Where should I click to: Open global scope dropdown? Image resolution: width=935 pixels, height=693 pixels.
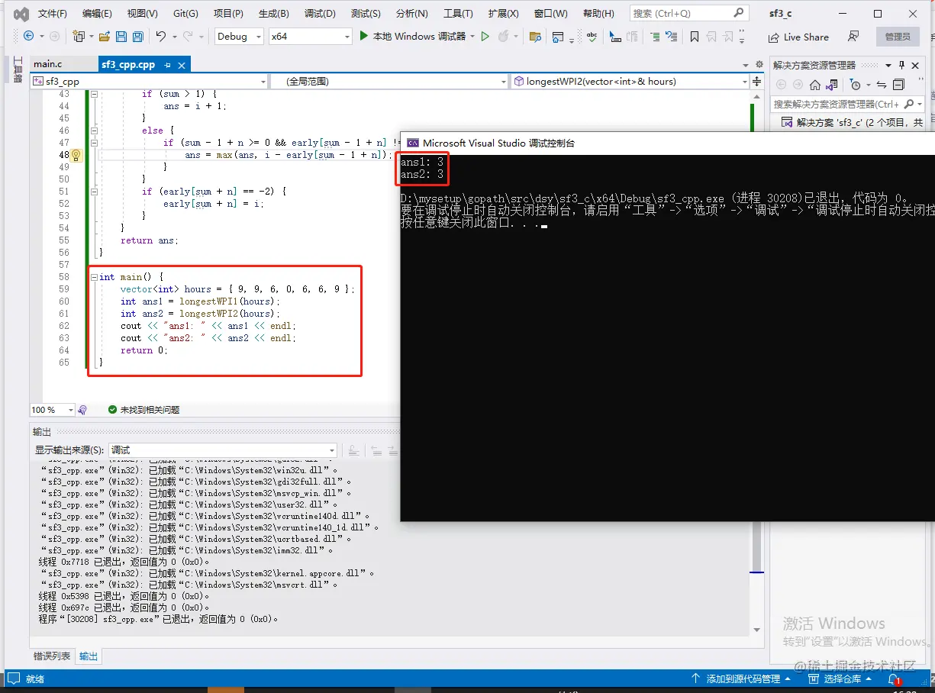(389, 81)
